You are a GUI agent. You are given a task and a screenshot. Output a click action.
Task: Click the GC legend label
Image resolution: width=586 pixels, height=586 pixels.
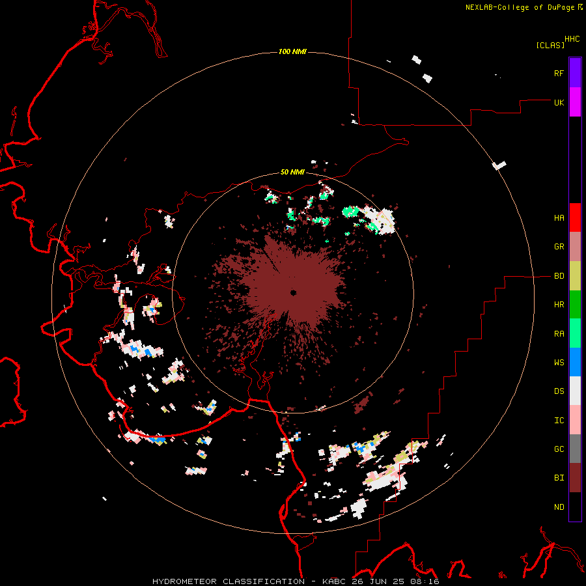pyautogui.click(x=559, y=449)
